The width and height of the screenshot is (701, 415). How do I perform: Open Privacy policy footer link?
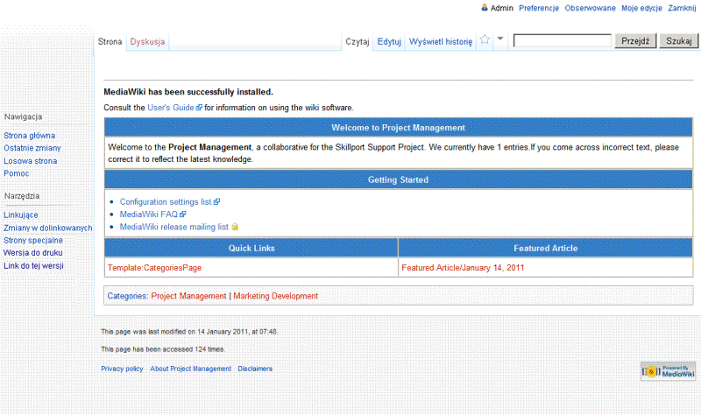point(122,369)
